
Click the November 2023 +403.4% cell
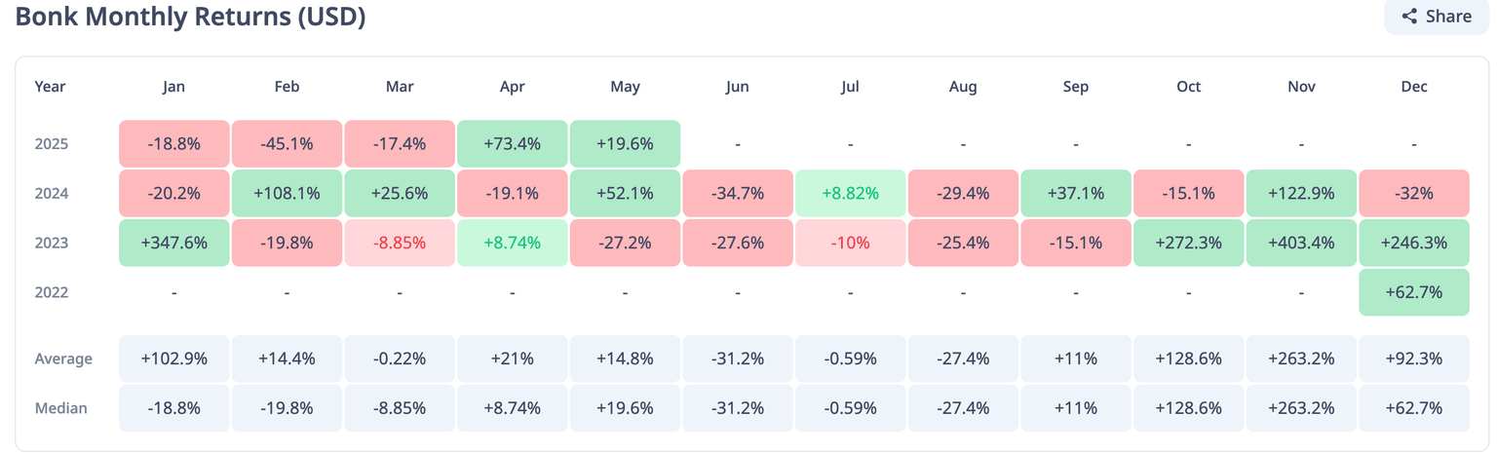(1301, 243)
